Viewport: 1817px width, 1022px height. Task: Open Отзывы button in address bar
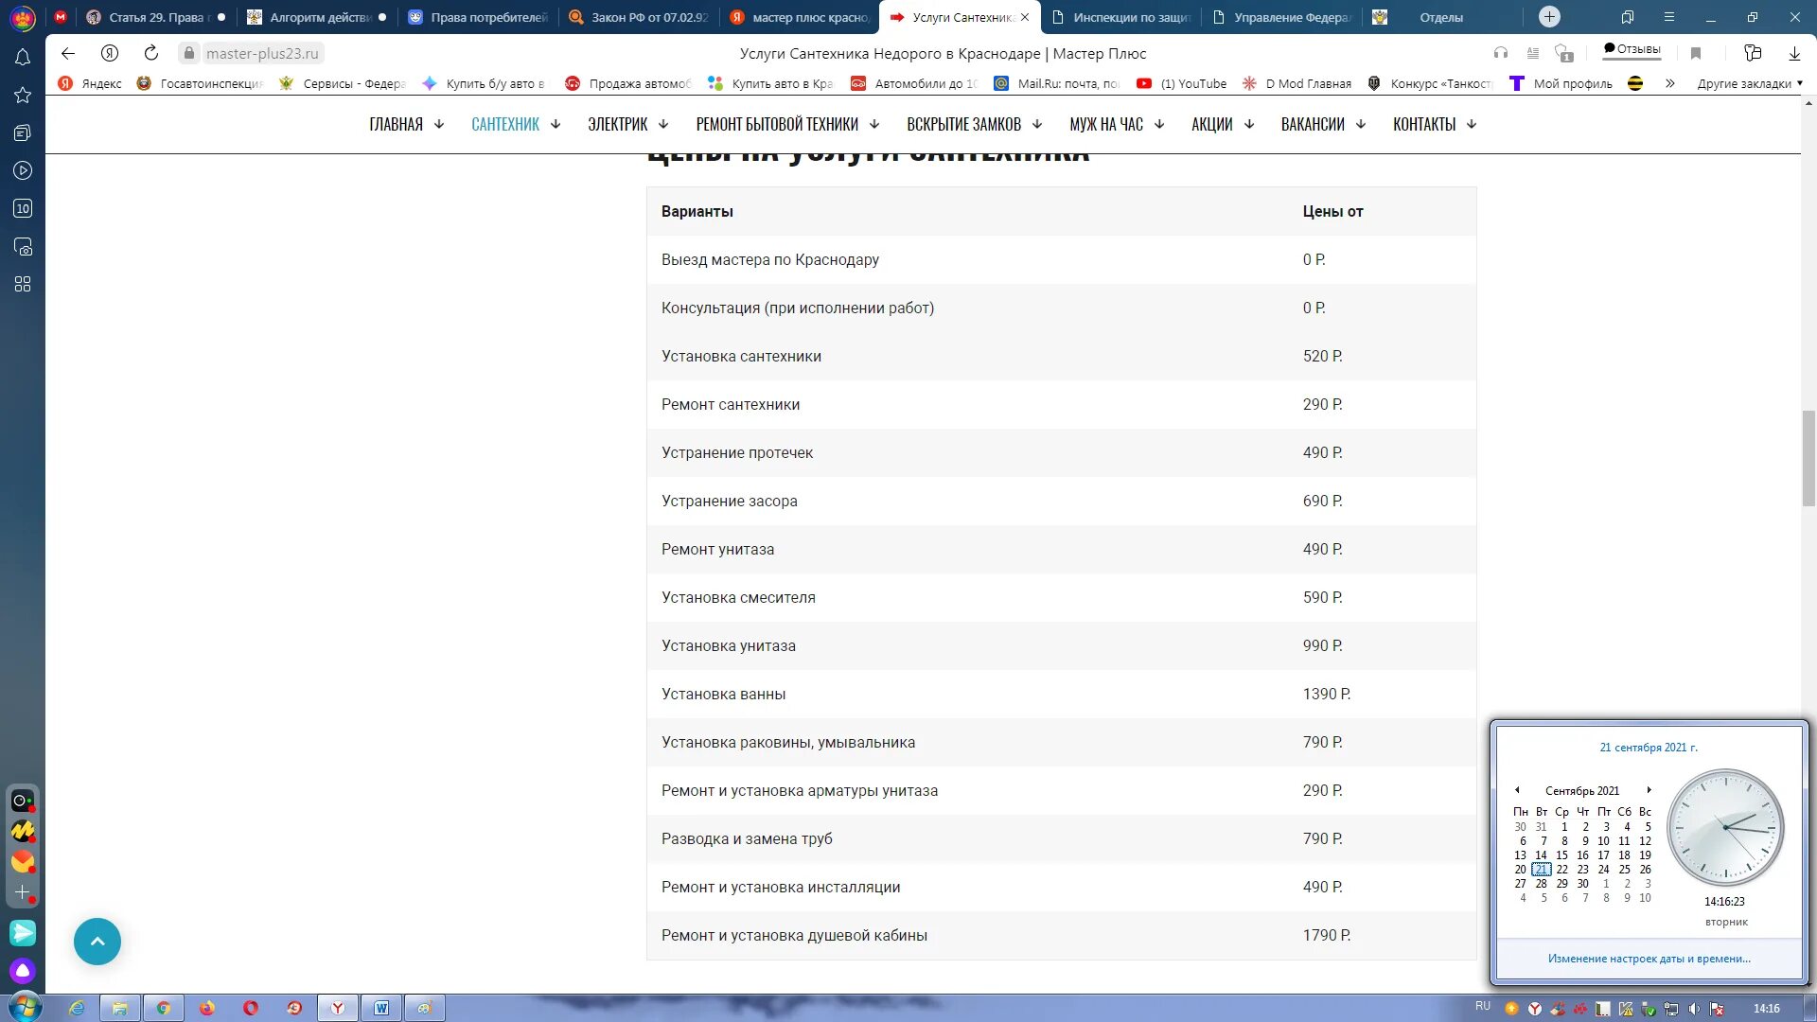[1632, 49]
